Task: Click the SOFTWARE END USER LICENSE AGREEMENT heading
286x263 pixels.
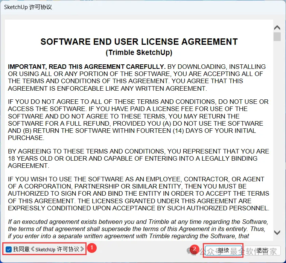Action: 139,42
